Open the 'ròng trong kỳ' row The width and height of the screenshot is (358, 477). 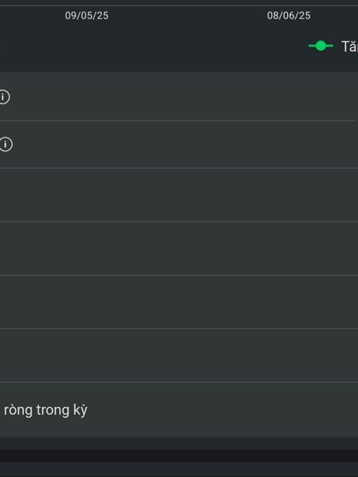(x=179, y=410)
